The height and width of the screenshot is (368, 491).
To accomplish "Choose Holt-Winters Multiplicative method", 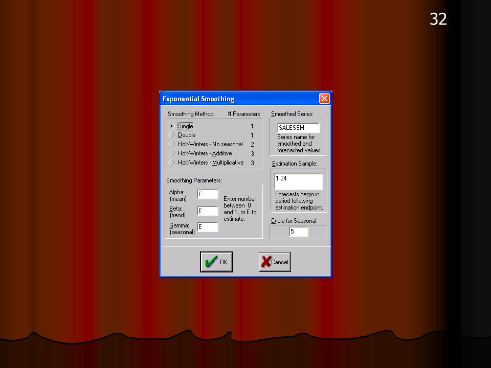I will click(206, 163).
